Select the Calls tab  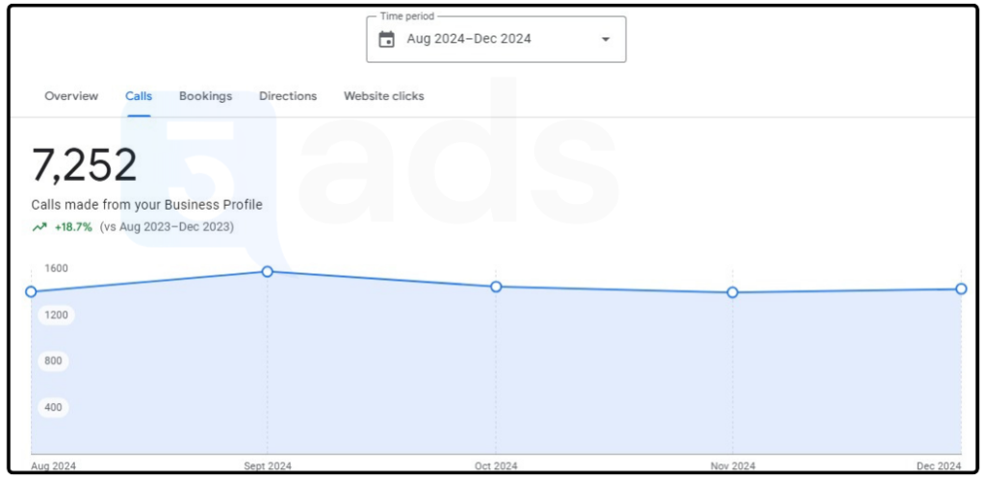click(x=139, y=96)
